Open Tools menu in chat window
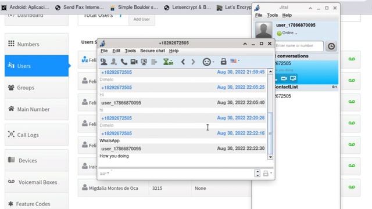 point(130,51)
